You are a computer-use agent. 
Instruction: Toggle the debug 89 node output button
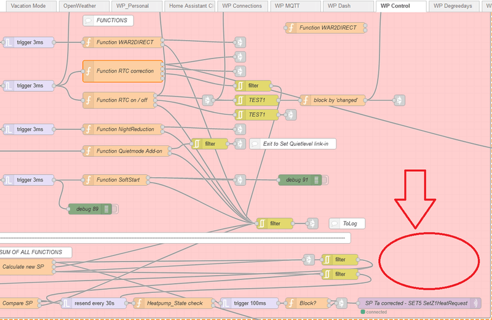[115, 209]
